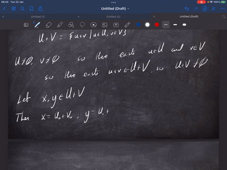The width and height of the screenshot is (227, 170).
Task: Add a new page
Action: [x=205, y=8]
